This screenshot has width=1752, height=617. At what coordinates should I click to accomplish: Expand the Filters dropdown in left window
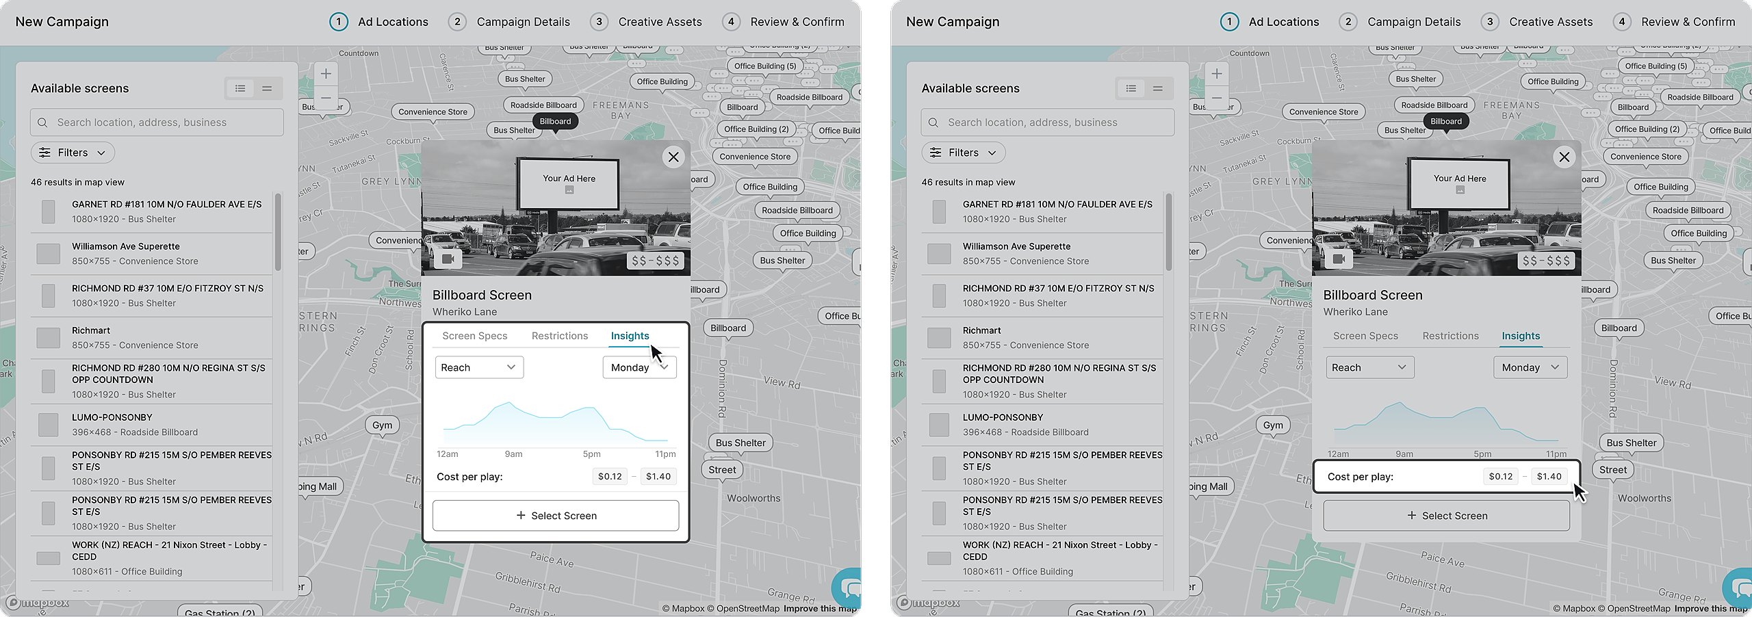pos(73,153)
